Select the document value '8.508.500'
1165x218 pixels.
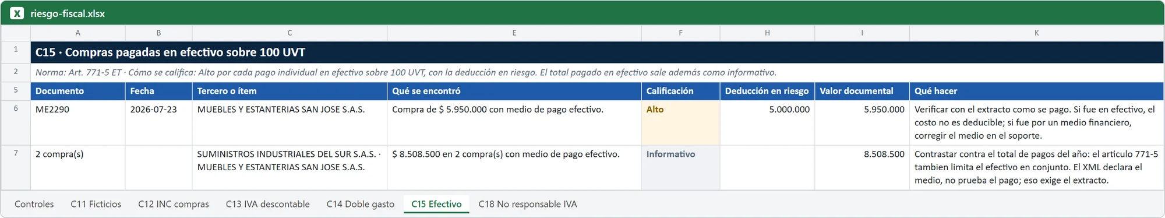[x=862, y=167]
